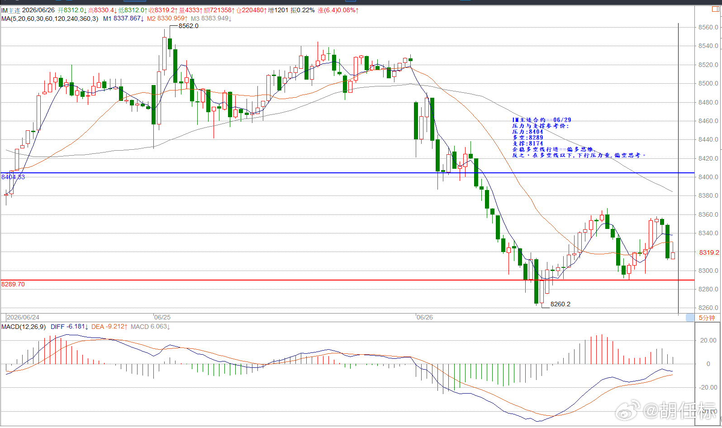Click the 2026/06/24 date marker on time axis
The height and width of the screenshot is (428, 722).
pyautogui.click(x=23, y=317)
